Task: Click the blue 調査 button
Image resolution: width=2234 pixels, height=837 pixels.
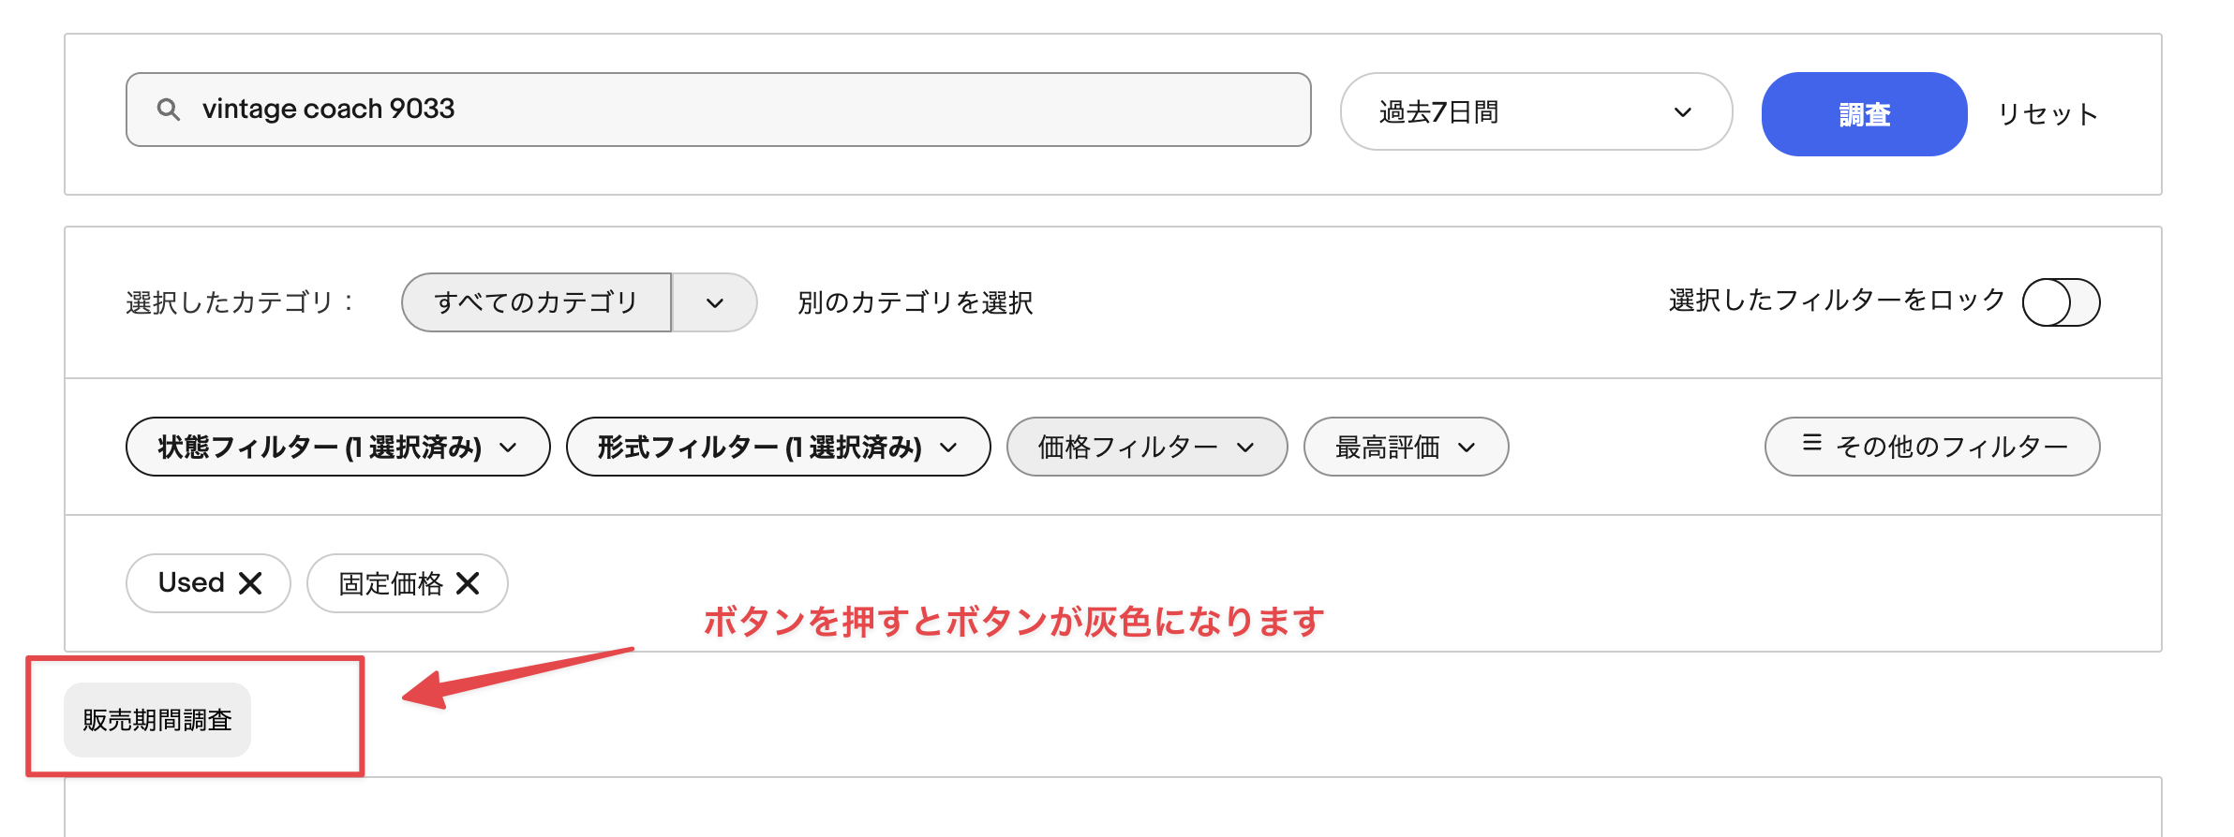Action: (x=1864, y=114)
